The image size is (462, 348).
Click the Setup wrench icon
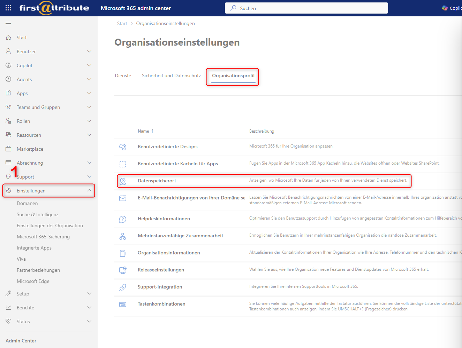point(8,293)
